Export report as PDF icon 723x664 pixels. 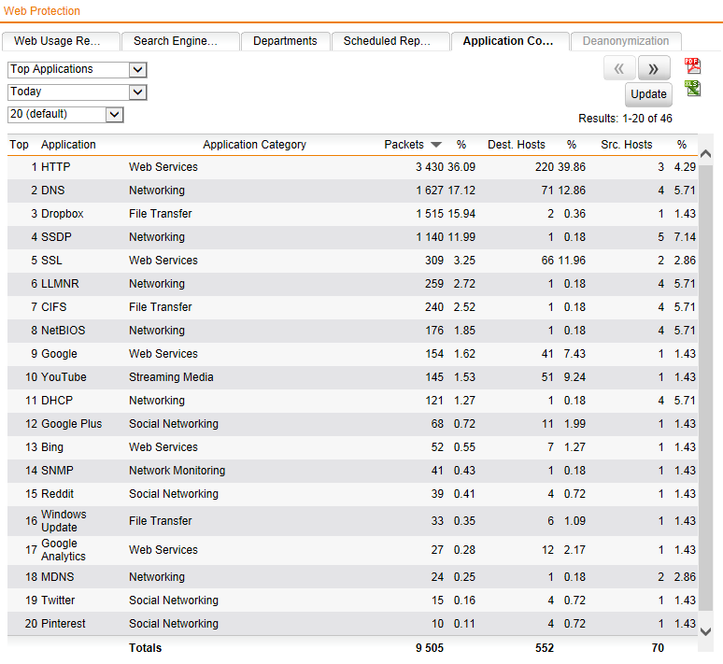pos(692,65)
